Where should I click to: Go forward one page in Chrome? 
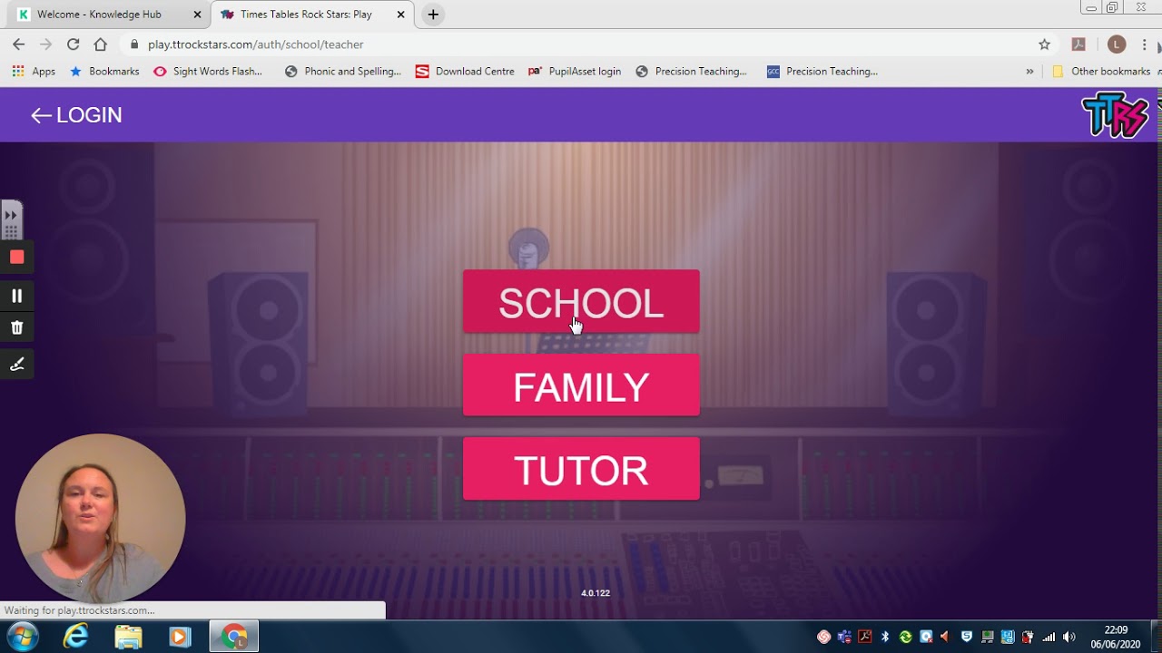pos(46,44)
